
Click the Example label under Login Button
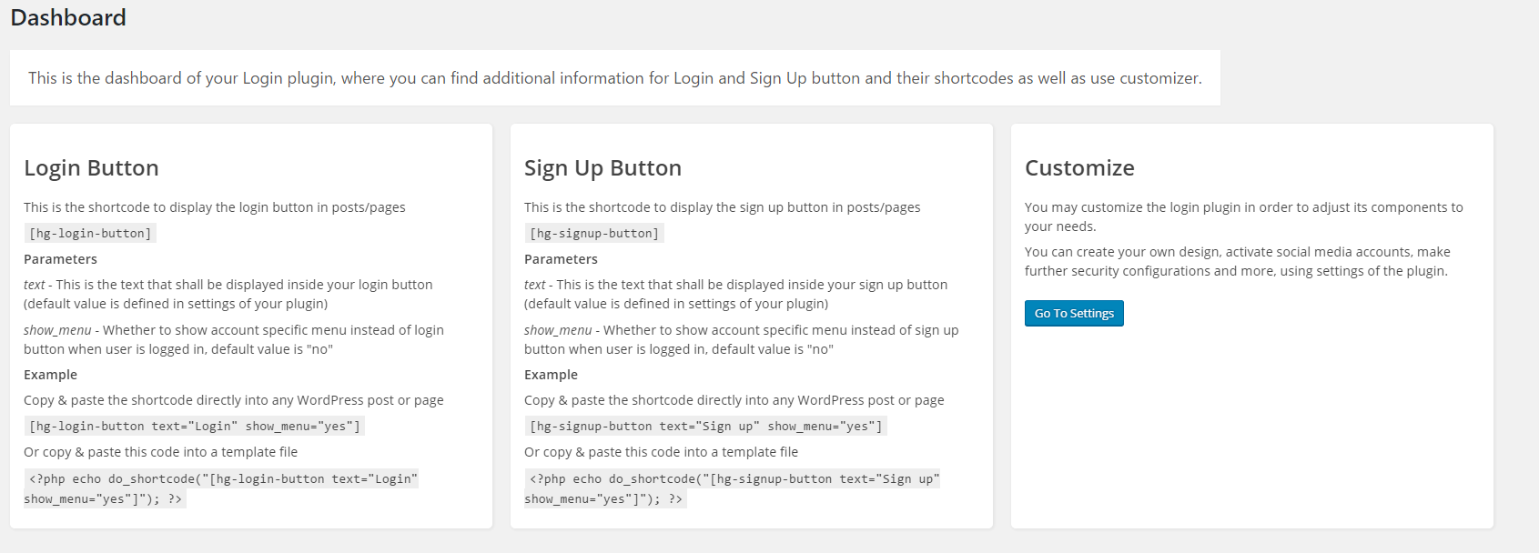(50, 374)
